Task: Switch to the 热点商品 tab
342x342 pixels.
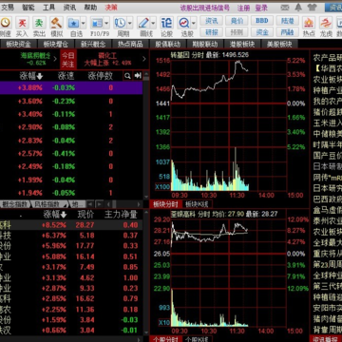Action: click(130, 44)
